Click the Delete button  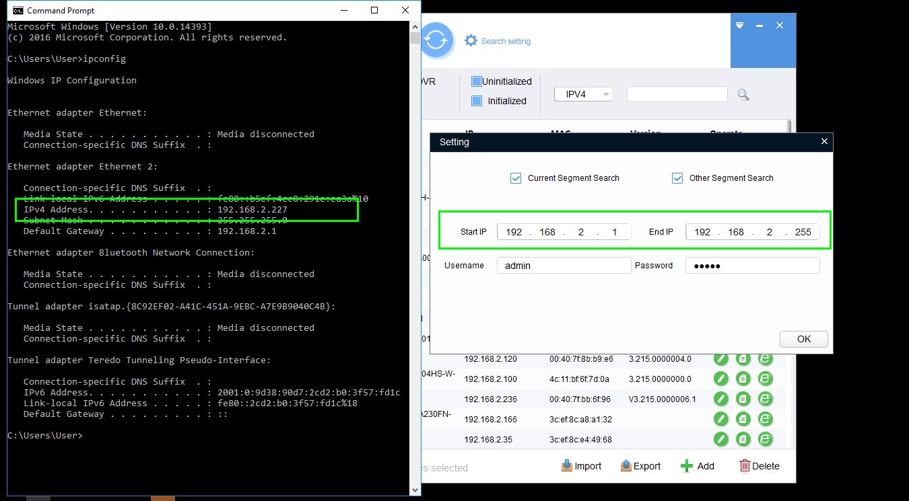pos(760,466)
